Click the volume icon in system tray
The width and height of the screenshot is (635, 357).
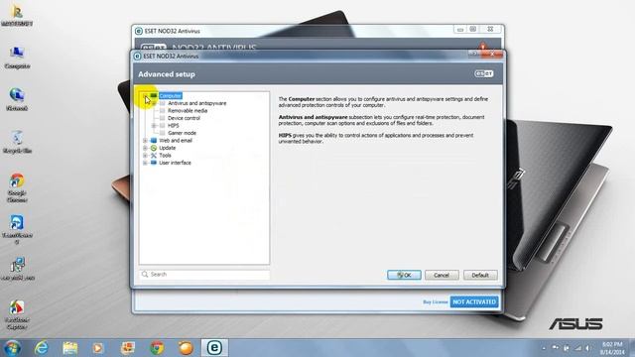click(587, 348)
